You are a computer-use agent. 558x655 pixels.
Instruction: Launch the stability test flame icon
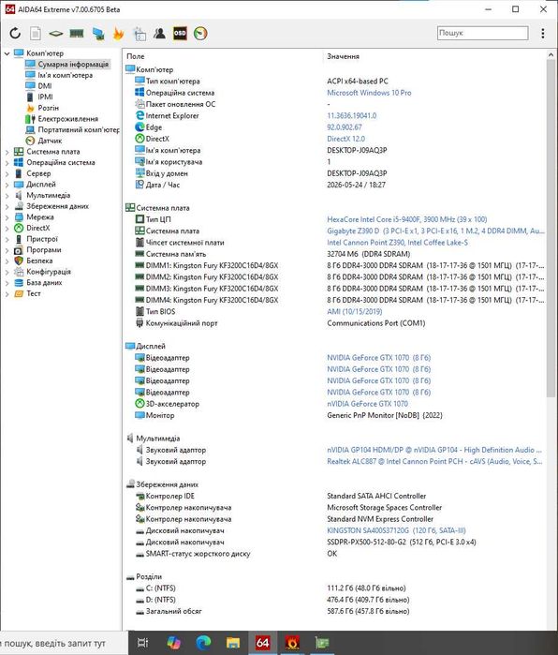119,33
